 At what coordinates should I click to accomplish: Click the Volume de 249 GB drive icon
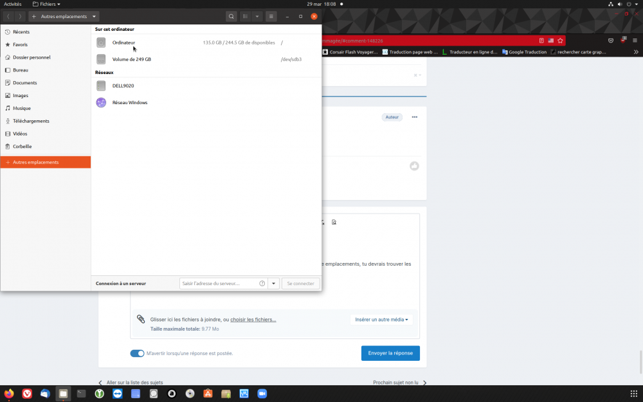coord(101,59)
